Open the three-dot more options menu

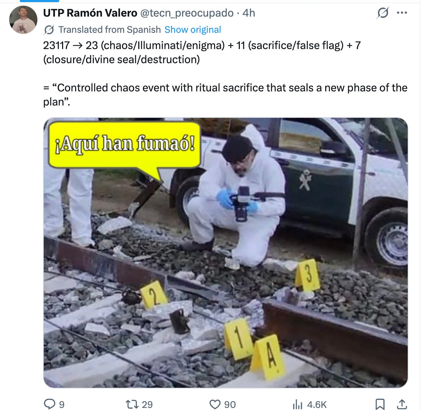click(402, 13)
